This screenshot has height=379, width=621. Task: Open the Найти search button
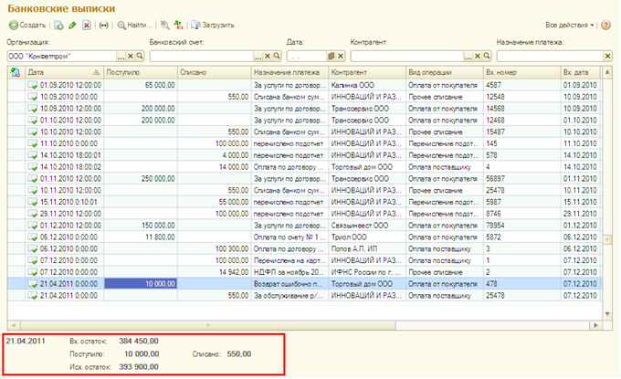(x=133, y=25)
